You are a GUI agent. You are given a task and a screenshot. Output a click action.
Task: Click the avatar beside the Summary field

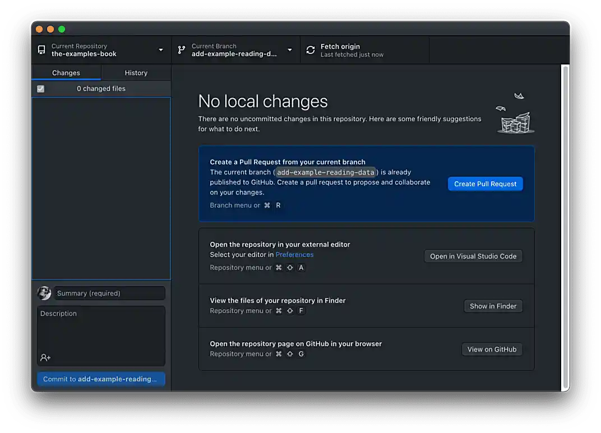[x=44, y=293]
